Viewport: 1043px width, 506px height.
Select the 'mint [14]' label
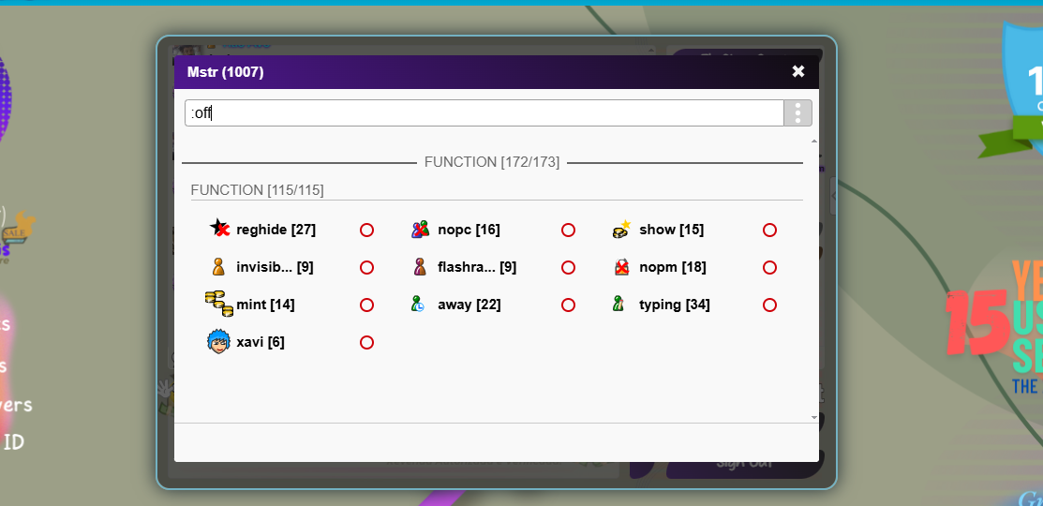265,305
